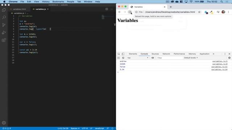Open Default levels dropdown
The width and height of the screenshot is (232, 130).
191,58
